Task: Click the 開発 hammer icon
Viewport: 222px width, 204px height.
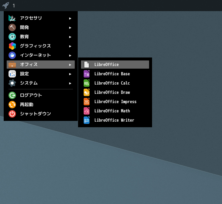Action: 12,27
